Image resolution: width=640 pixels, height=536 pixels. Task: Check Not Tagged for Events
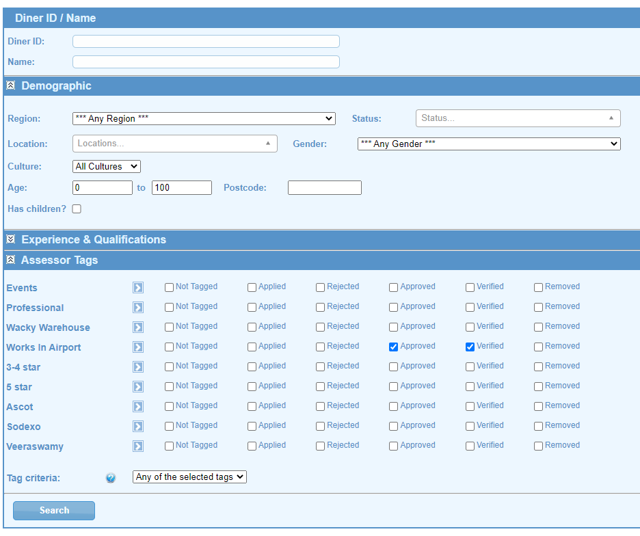click(169, 287)
